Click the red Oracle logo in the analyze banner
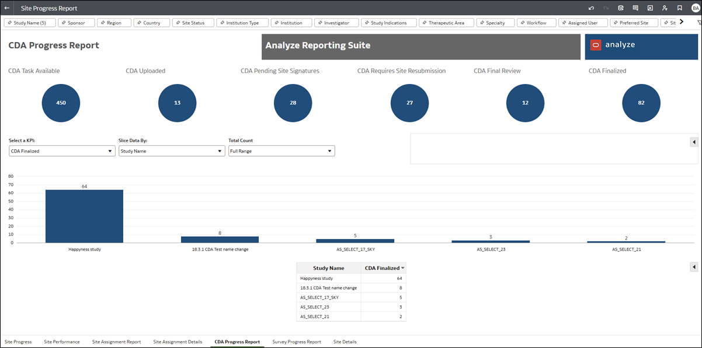The height and width of the screenshot is (348, 702). coord(596,45)
